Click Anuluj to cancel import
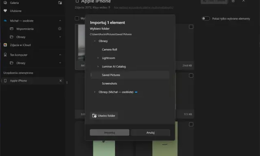This screenshot has width=260, height=156. [x=150, y=132]
